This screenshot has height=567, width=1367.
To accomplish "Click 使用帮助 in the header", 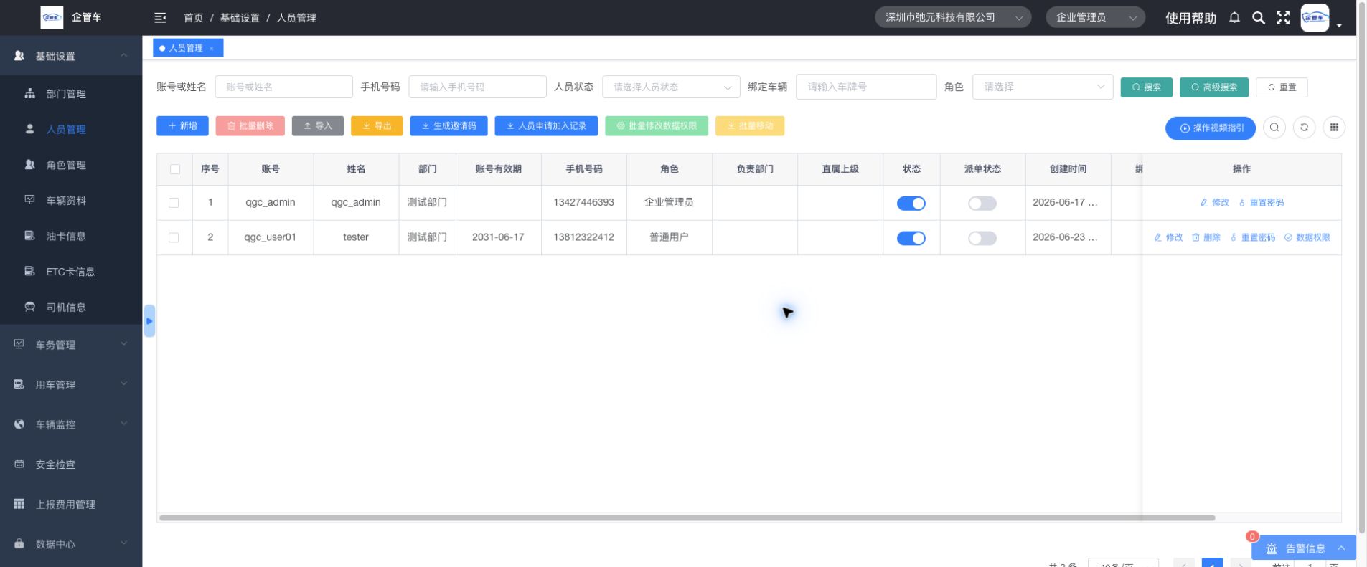I will coord(1190,18).
